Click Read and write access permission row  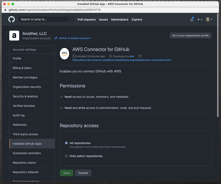pos(136,108)
